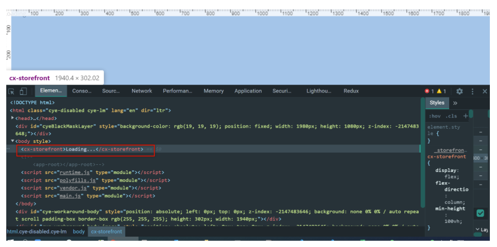Click the Styles pane vertical scrollbar
The height and width of the screenshot is (247, 497).
(471, 114)
